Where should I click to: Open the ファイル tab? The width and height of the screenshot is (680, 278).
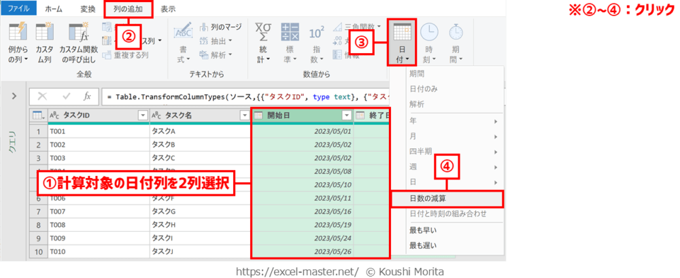click(x=18, y=8)
